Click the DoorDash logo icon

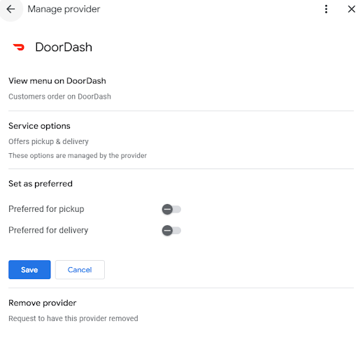pos(19,47)
